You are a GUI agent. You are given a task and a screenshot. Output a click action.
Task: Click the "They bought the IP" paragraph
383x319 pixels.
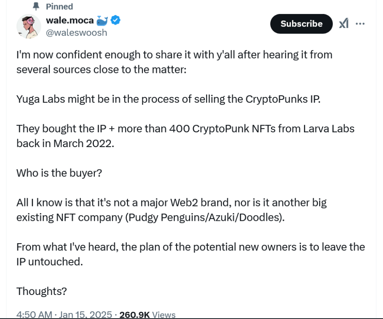185,136
